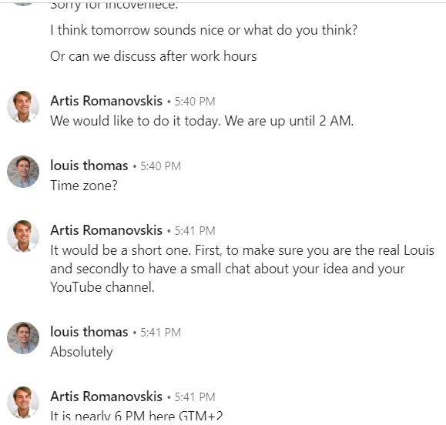
Task: Click the 'It is nearly 6 PM here' message
Action: 136,416
